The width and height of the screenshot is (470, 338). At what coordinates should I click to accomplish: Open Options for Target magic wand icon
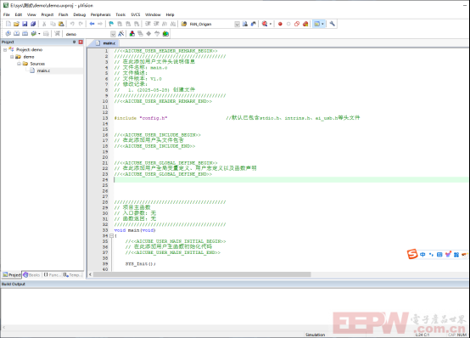pyautogui.click(x=120, y=34)
